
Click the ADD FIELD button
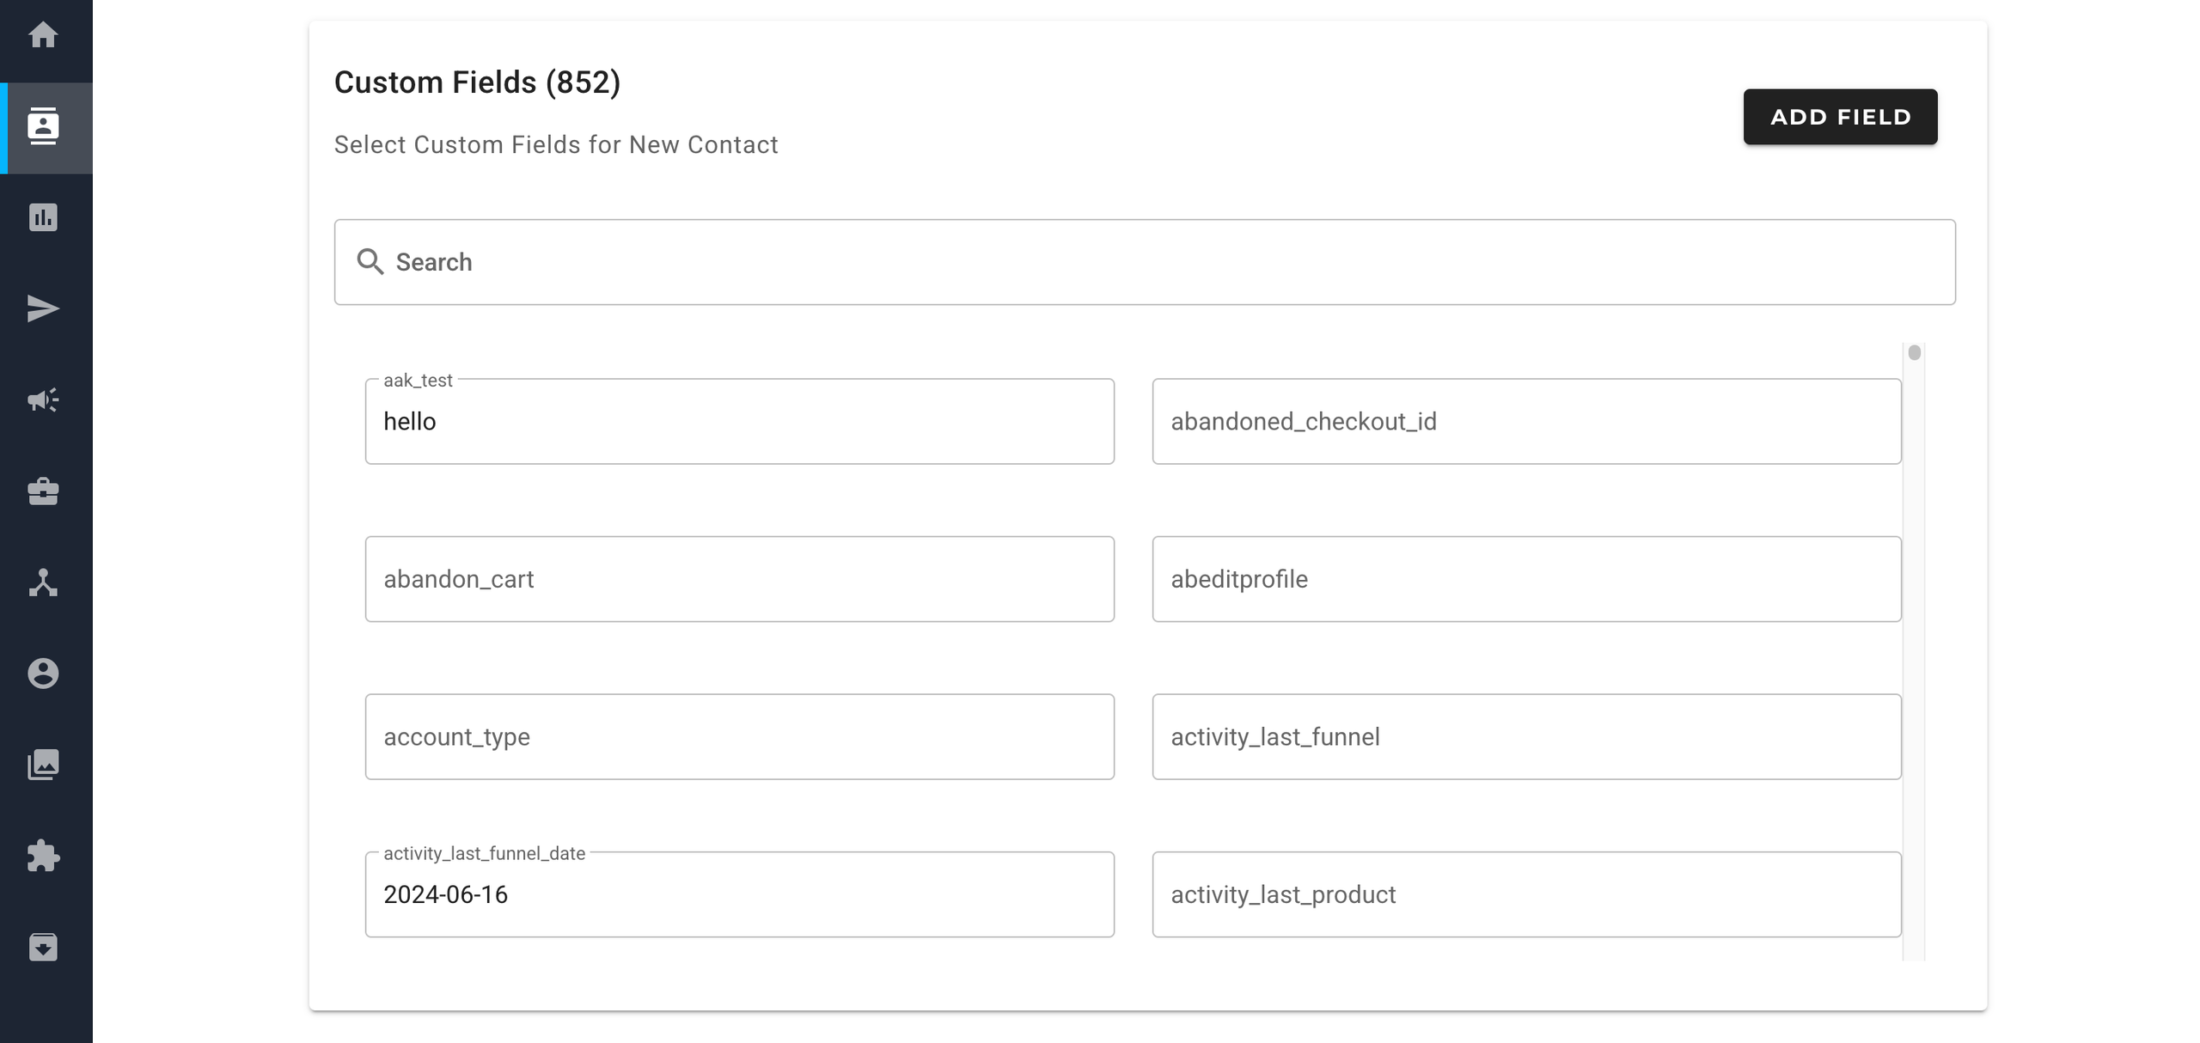pyautogui.click(x=1840, y=117)
